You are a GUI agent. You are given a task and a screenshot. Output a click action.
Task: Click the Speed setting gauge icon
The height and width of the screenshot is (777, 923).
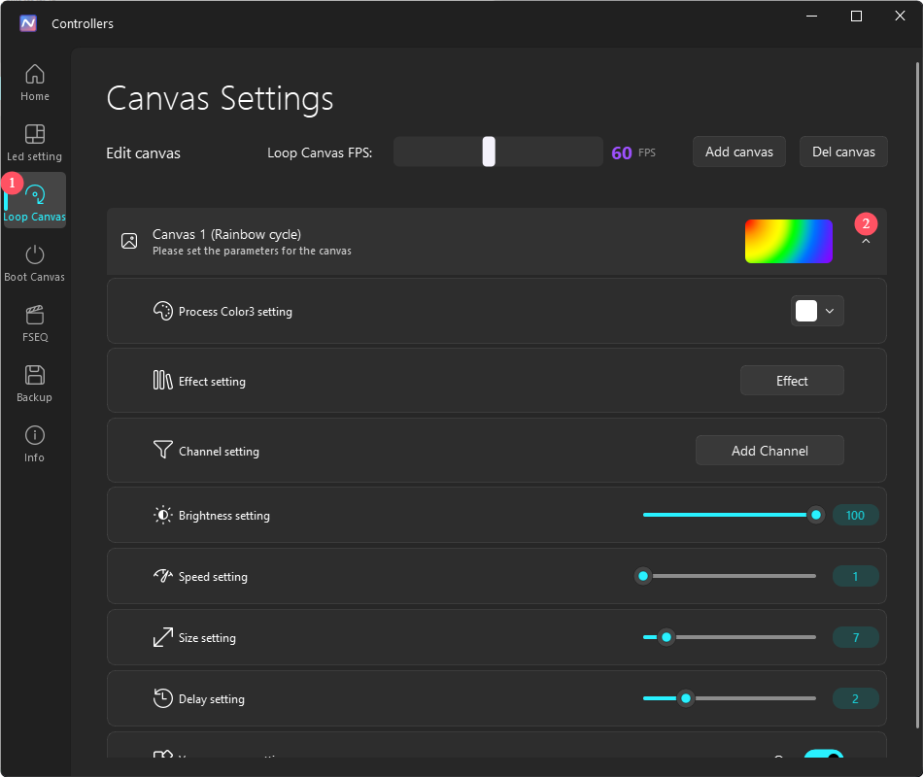[162, 576]
